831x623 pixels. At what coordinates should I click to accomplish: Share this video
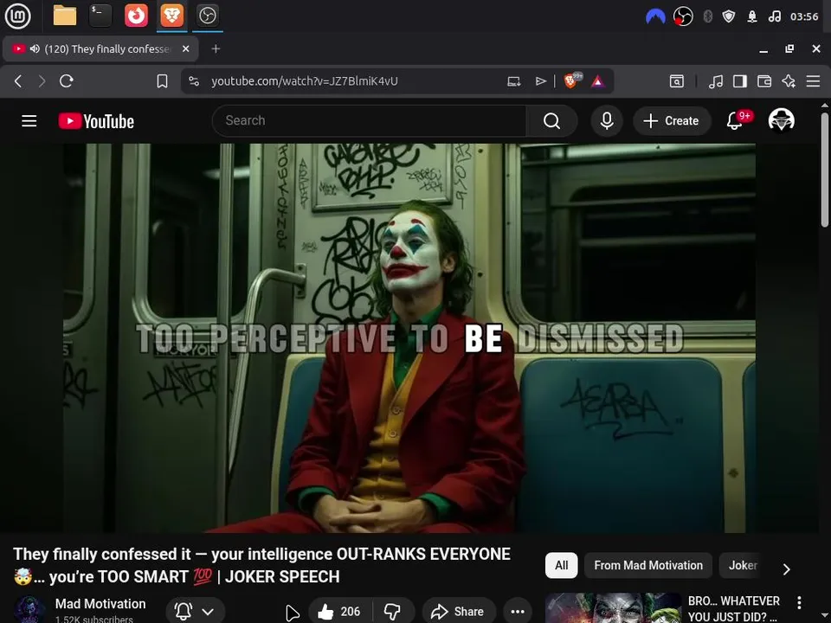tap(458, 612)
